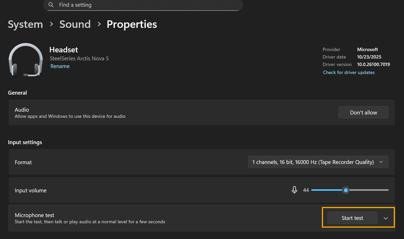Select the Properties breadcrumb title
Viewport: 404px width, 239px height.
132,24
